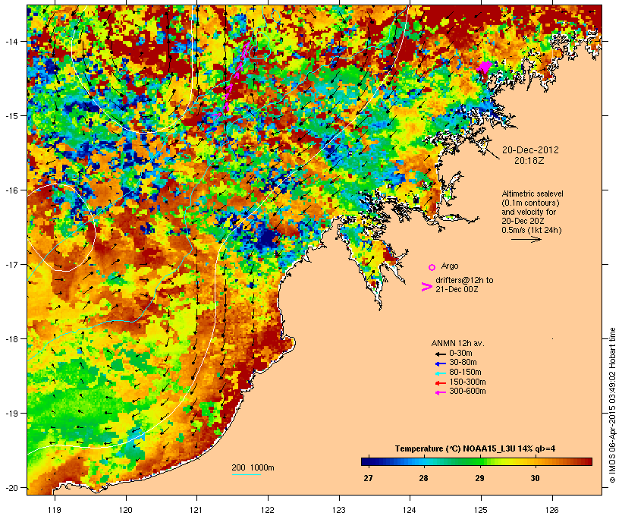Image resolution: width=622 pixels, height=516 pixels.
Task: Click longitude label '120'
Action: point(126,510)
